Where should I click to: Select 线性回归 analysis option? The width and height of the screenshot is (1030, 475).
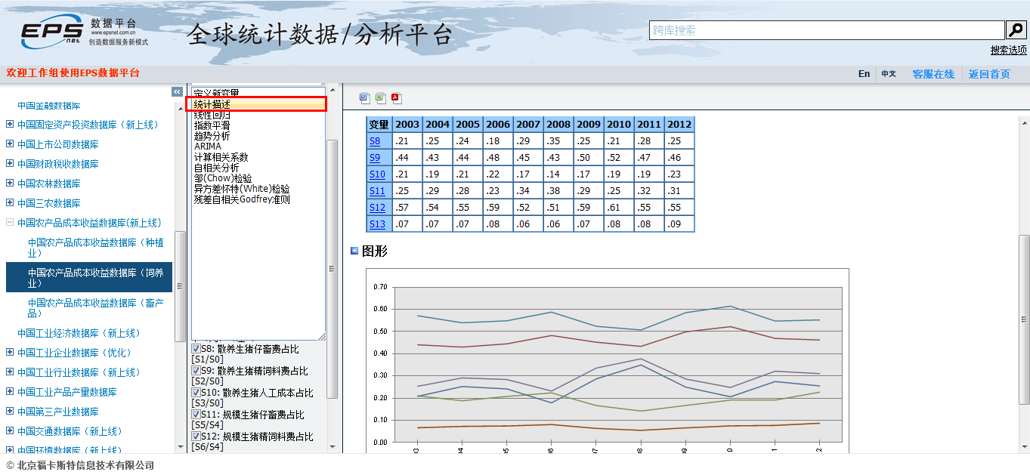212,115
